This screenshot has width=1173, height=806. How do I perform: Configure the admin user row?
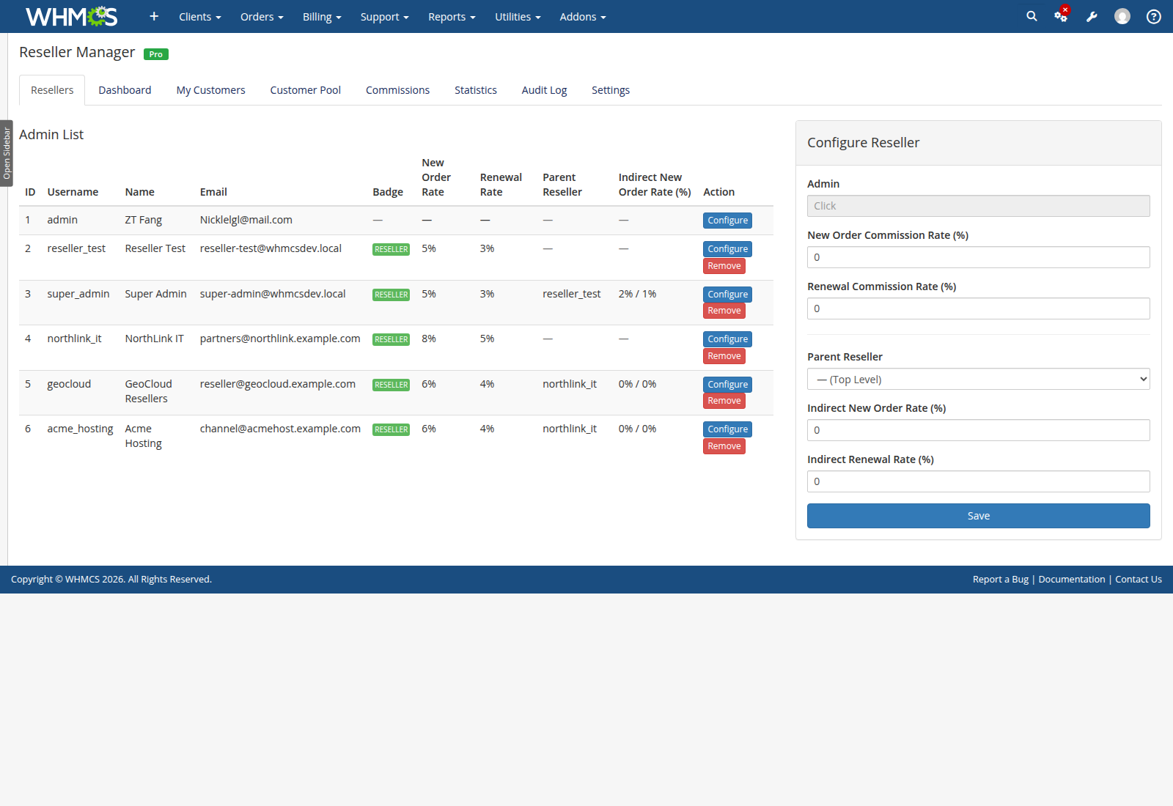(x=727, y=221)
